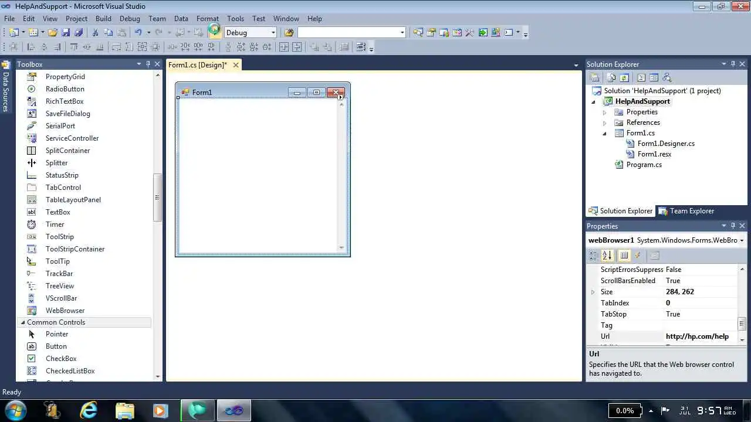Select Program.cs in Solution Explorer
The height and width of the screenshot is (422, 751).
tap(644, 165)
